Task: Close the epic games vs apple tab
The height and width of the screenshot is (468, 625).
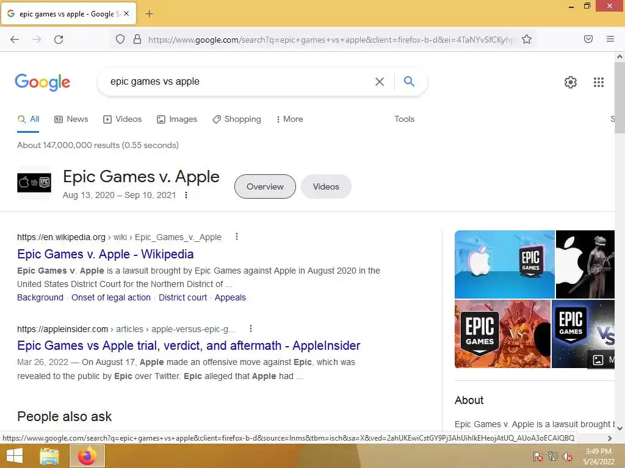Action: (126, 13)
